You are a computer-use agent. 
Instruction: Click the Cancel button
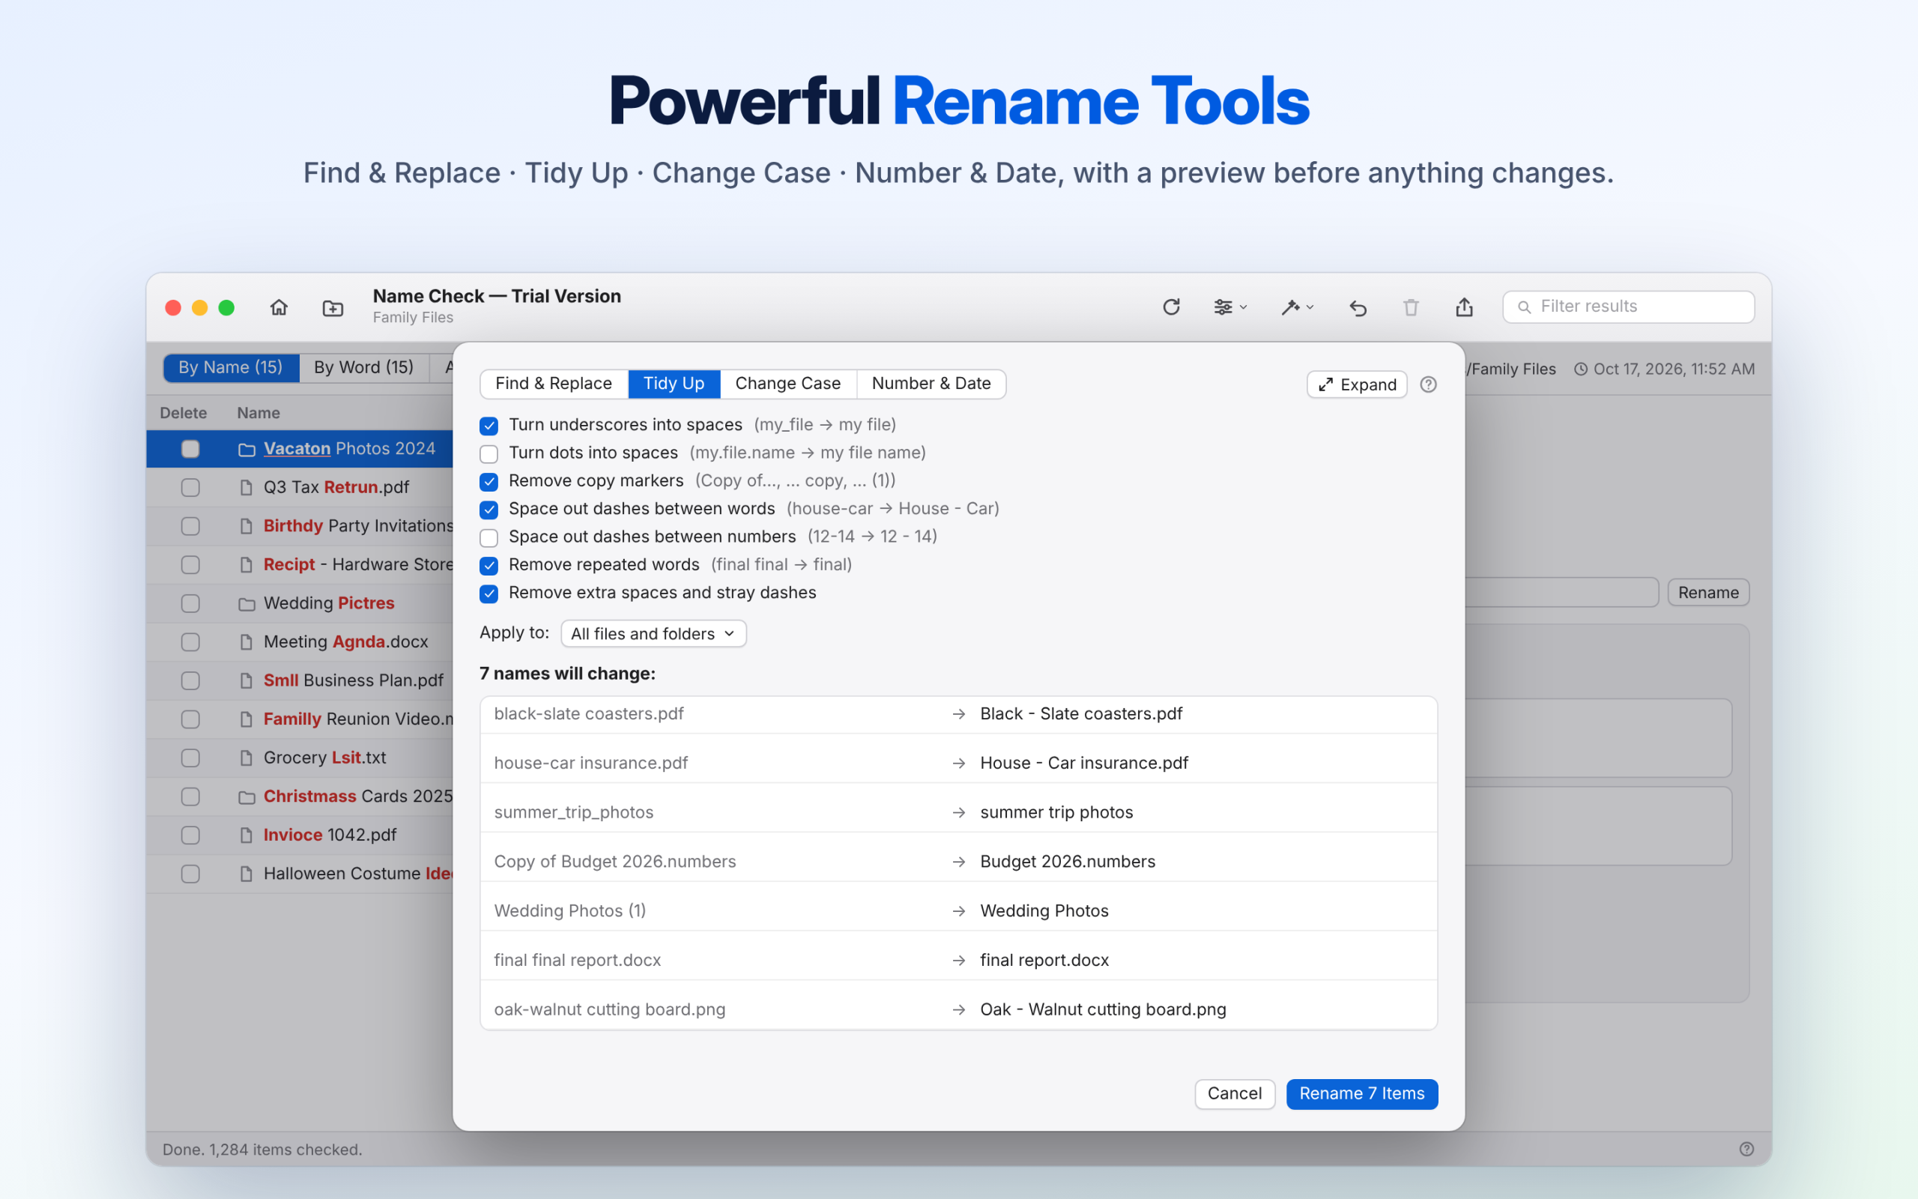coord(1234,1093)
